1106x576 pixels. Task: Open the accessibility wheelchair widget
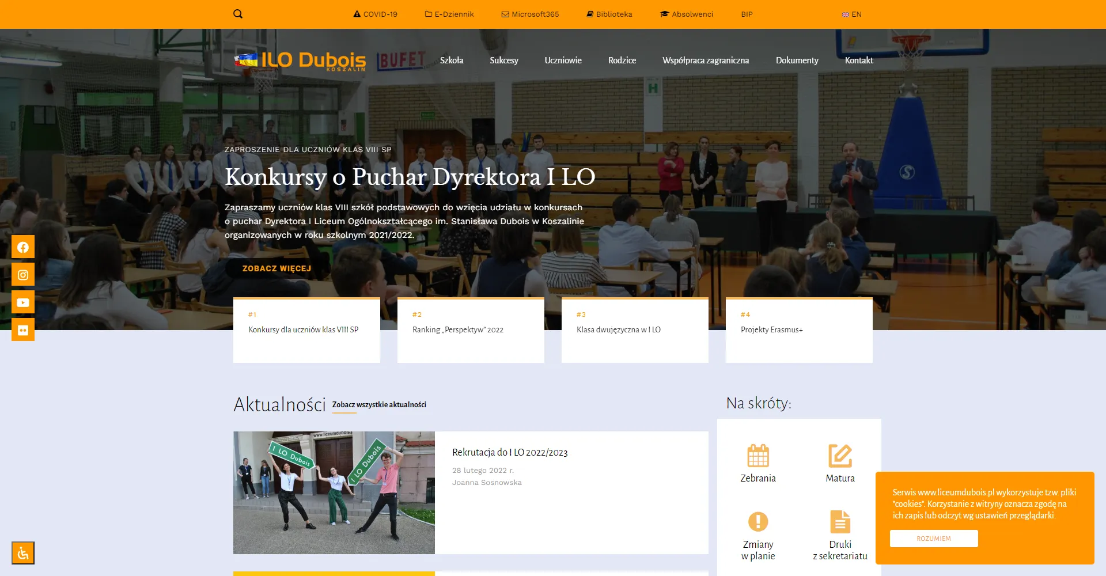23,553
